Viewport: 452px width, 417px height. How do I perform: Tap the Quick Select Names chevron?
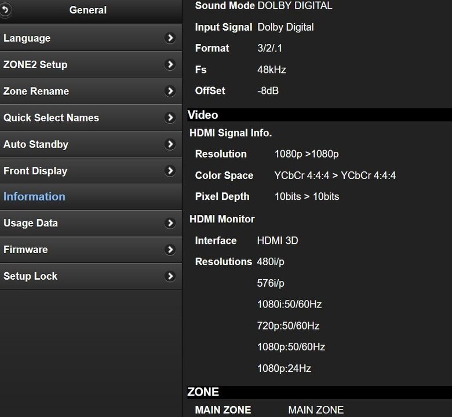[x=170, y=118]
